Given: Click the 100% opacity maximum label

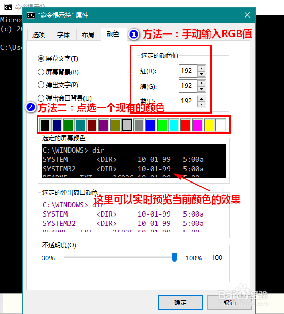Looking at the screenshot, I should 194,258.
